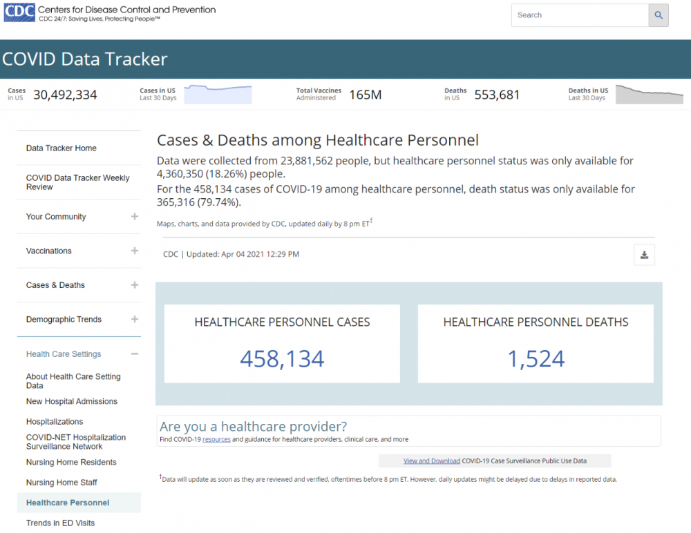Follow the COVID-19 resources link
Image resolution: width=691 pixels, height=533 pixels.
point(216,439)
